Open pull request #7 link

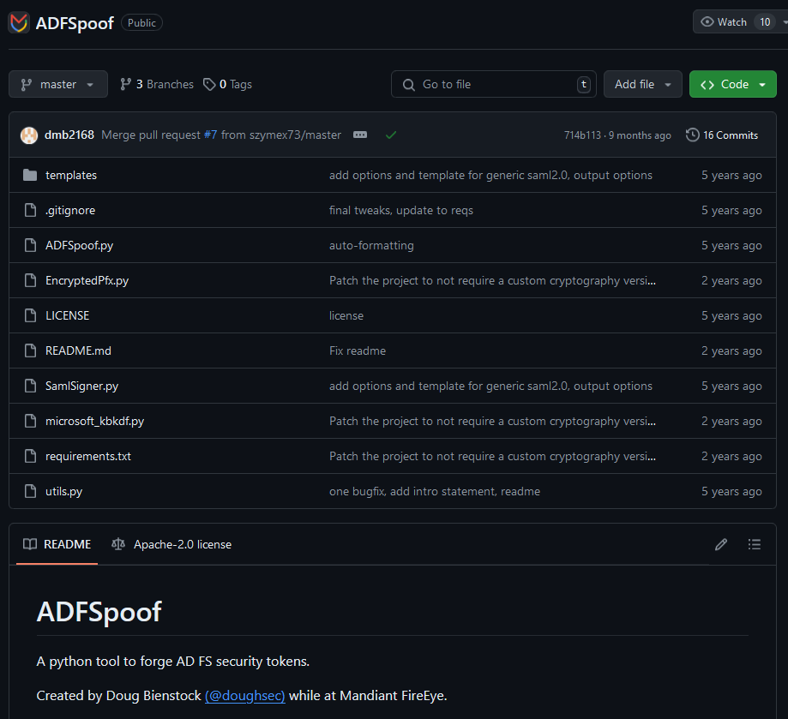[x=211, y=135]
